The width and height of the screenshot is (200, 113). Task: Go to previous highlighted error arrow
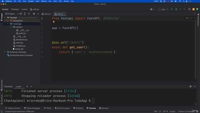click(x=191, y=18)
